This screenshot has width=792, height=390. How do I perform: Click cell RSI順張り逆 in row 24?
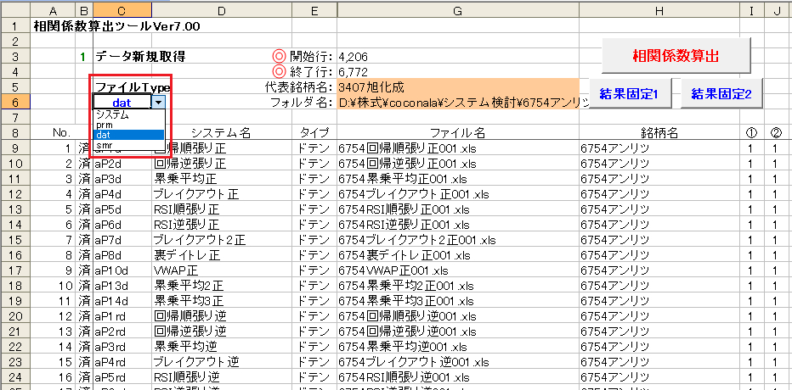(221, 377)
